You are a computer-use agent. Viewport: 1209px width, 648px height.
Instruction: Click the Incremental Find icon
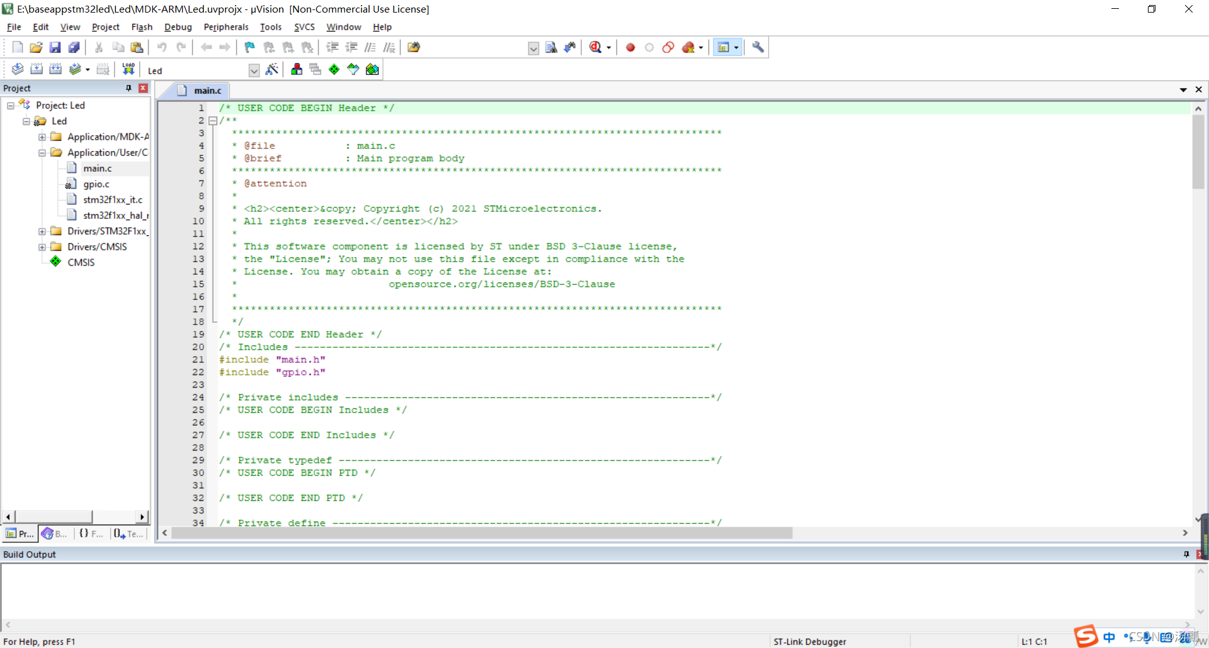(570, 47)
